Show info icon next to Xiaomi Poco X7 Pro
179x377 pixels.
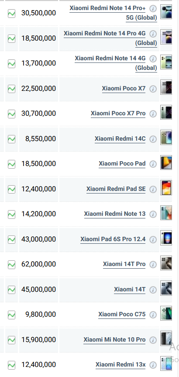153,114
